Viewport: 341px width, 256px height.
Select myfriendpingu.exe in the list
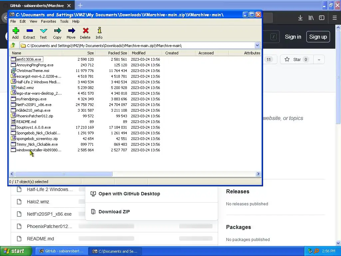[x=31, y=99]
